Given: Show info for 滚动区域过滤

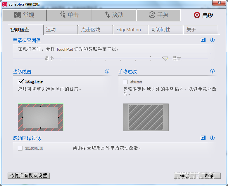Looking at the screenshot, I should [x=212, y=138].
